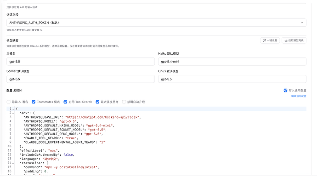Screen dimensions: 317x177
Task: Open the 编辑通用配置 link
Action: (x=299, y=96)
